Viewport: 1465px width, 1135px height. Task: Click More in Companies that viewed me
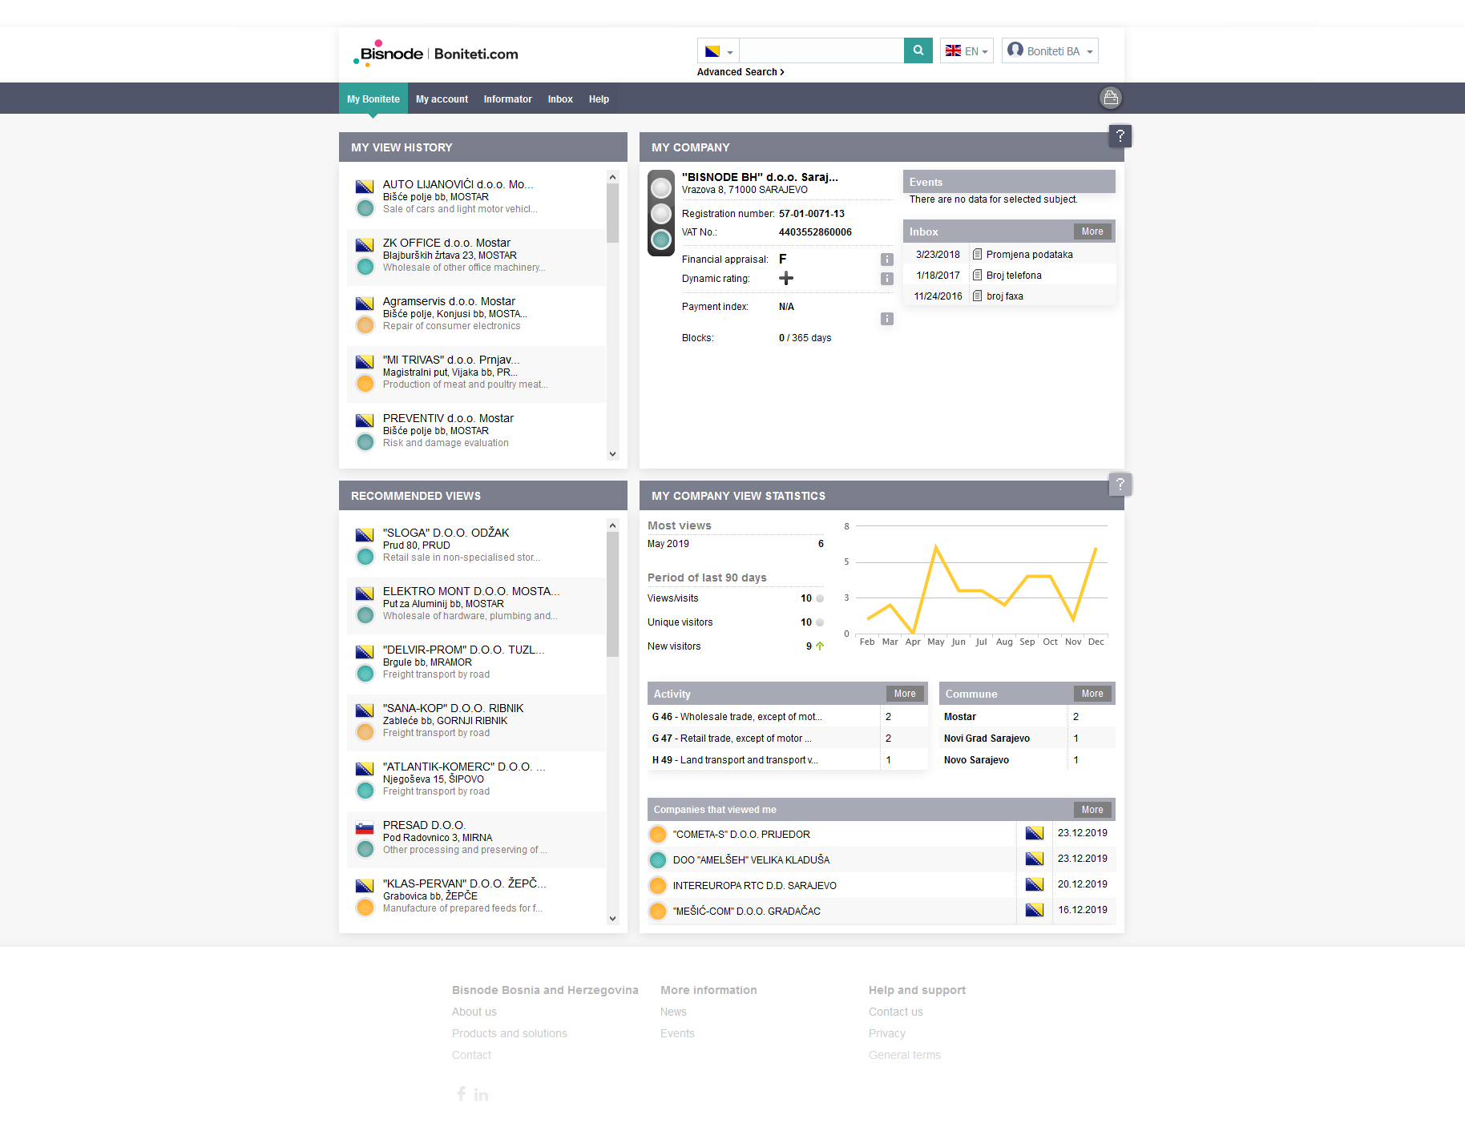(x=1092, y=810)
